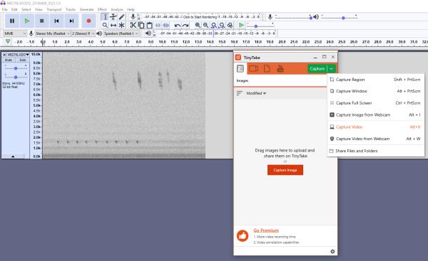Toggle zoom with the zoom toggle icon
The width and height of the screenshot is (428, 261).
click(230, 26)
